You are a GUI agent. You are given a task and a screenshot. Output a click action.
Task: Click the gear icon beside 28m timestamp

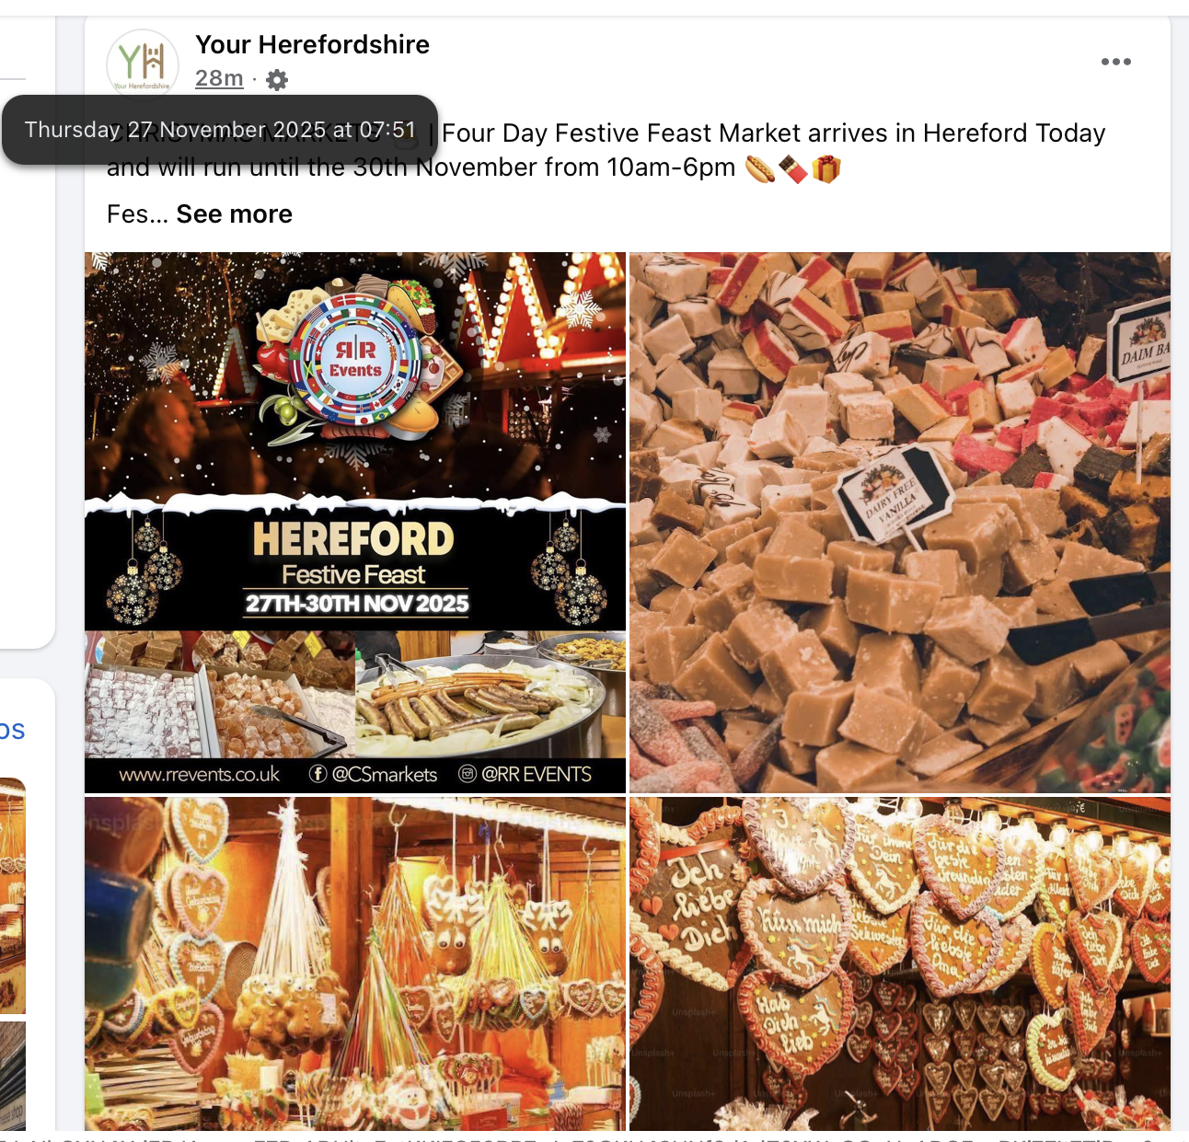[276, 80]
